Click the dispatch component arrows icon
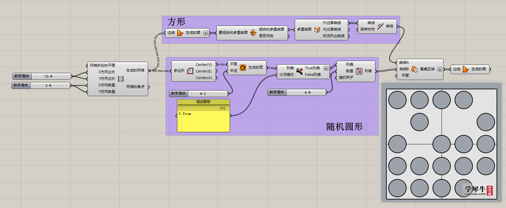Viewport: 506px width, 208px height. [299, 71]
